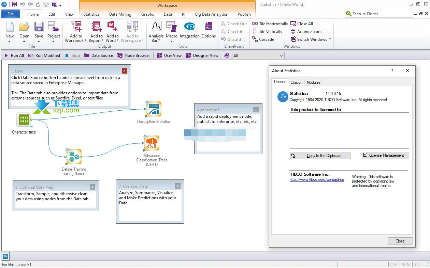This screenshot has height=268, width=430.
Task: Click the Statistica icon in bottom bar
Action: 5,256
